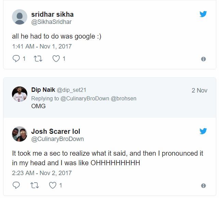Viewport: 219px width, 198px height.
Task: Open the @CulinaryBroDown handle under Josh Scarer
Action: click(x=57, y=139)
